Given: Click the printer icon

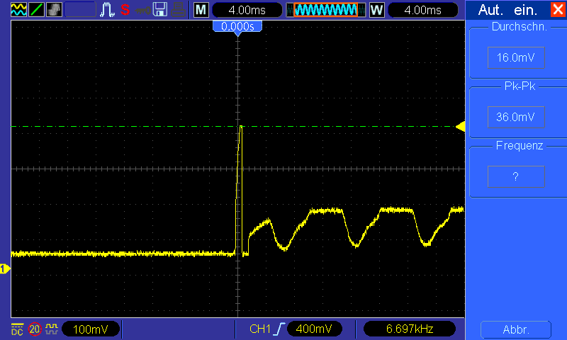Looking at the screenshot, I should point(179,10).
